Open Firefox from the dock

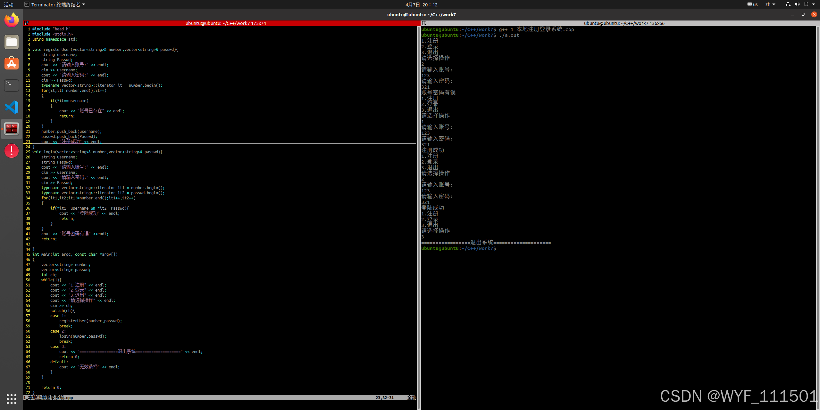pyautogui.click(x=12, y=20)
